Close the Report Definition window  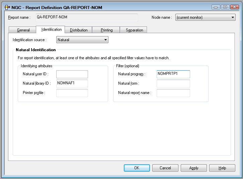(x=233, y=7)
